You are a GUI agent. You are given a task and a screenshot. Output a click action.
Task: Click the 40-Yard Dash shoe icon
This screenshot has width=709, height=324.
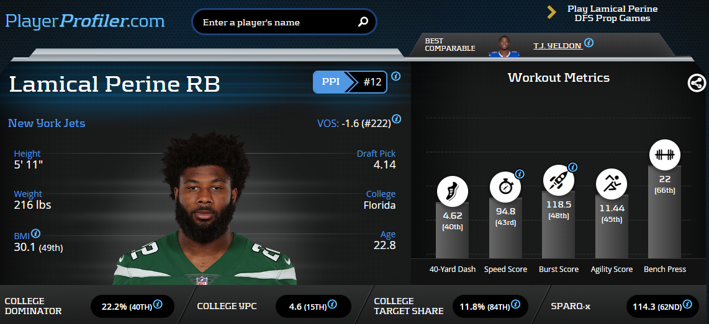pyautogui.click(x=452, y=191)
